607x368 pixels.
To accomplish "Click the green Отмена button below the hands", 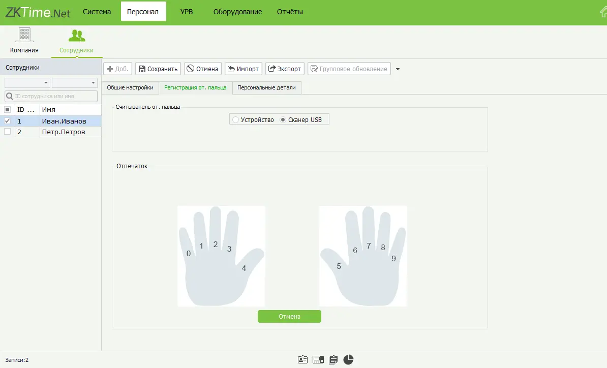I will pyautogui.click(x=289, y=316).
